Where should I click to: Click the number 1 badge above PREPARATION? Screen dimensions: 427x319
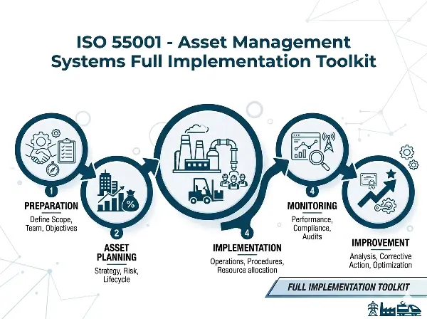[51, 191]
